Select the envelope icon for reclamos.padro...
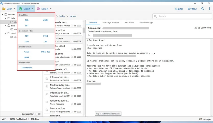Image resolution: width=213 pixels, height=123 pixels. click(x=47, y=102)
